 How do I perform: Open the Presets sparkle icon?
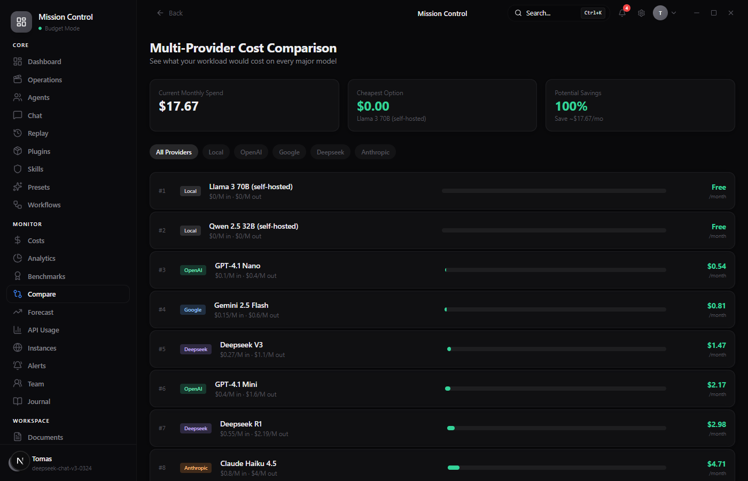pyautogui.click(x=18, y=187)
